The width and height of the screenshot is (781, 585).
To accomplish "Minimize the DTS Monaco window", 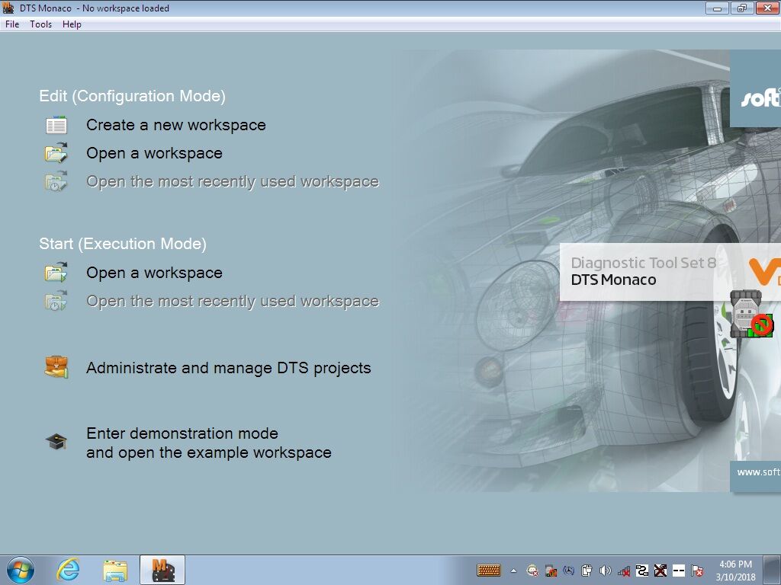I will point(717,8).
